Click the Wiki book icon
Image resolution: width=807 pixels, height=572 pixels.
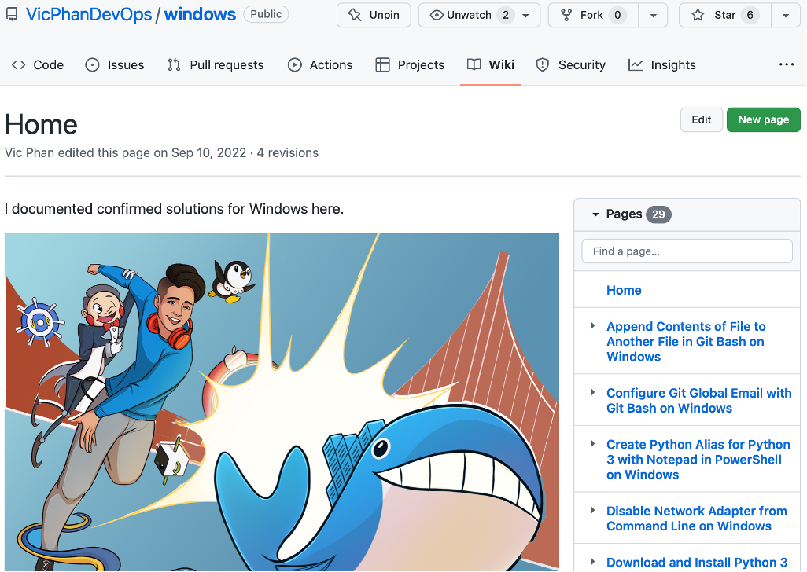(474, 64)
